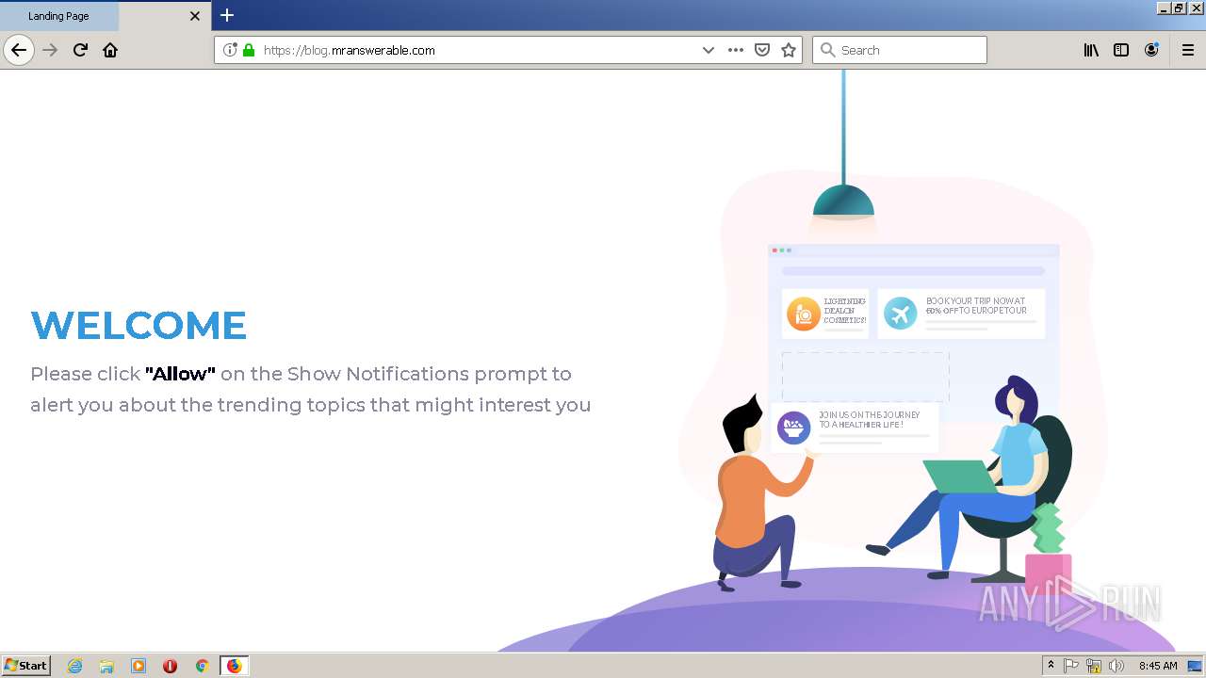Click the Forward navigation arrow
This screenshot has width=1206, height=678.
pyautogui.click(x=51, y=50)
